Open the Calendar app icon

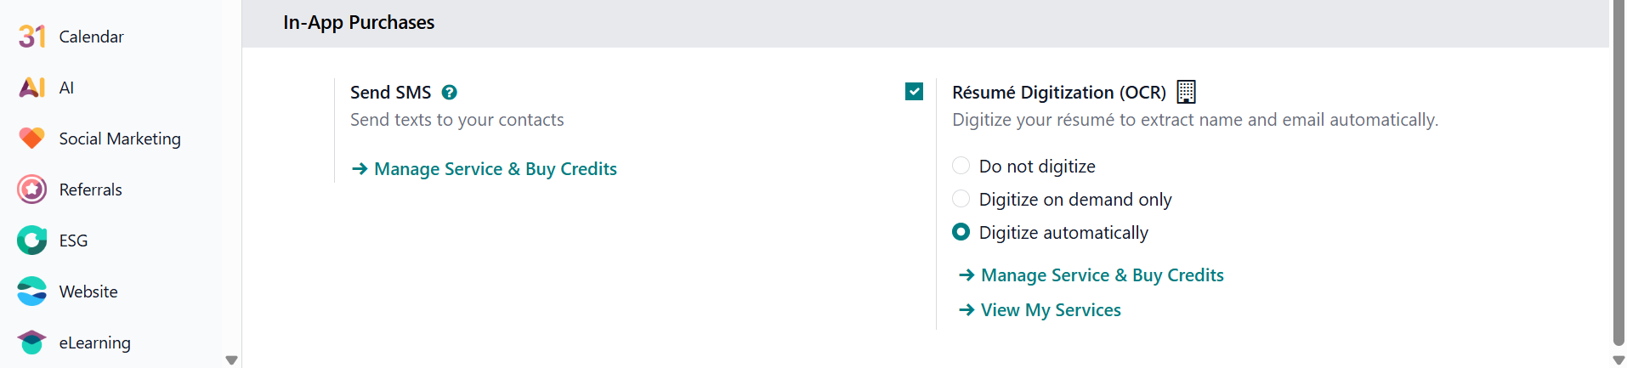tap(31, 37)
